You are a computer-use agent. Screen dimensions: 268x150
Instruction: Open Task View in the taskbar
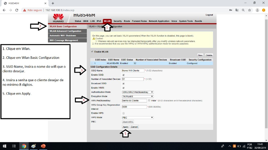point(14,146)
